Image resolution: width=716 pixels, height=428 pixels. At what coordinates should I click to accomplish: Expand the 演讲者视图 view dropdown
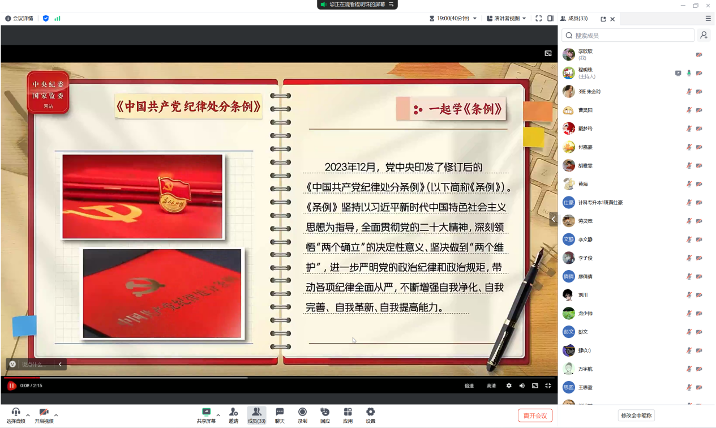tap(524, 19)
